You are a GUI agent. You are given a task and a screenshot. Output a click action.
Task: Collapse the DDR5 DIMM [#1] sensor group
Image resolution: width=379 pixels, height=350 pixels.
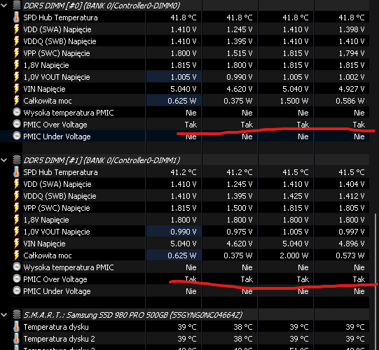point(4,160)
